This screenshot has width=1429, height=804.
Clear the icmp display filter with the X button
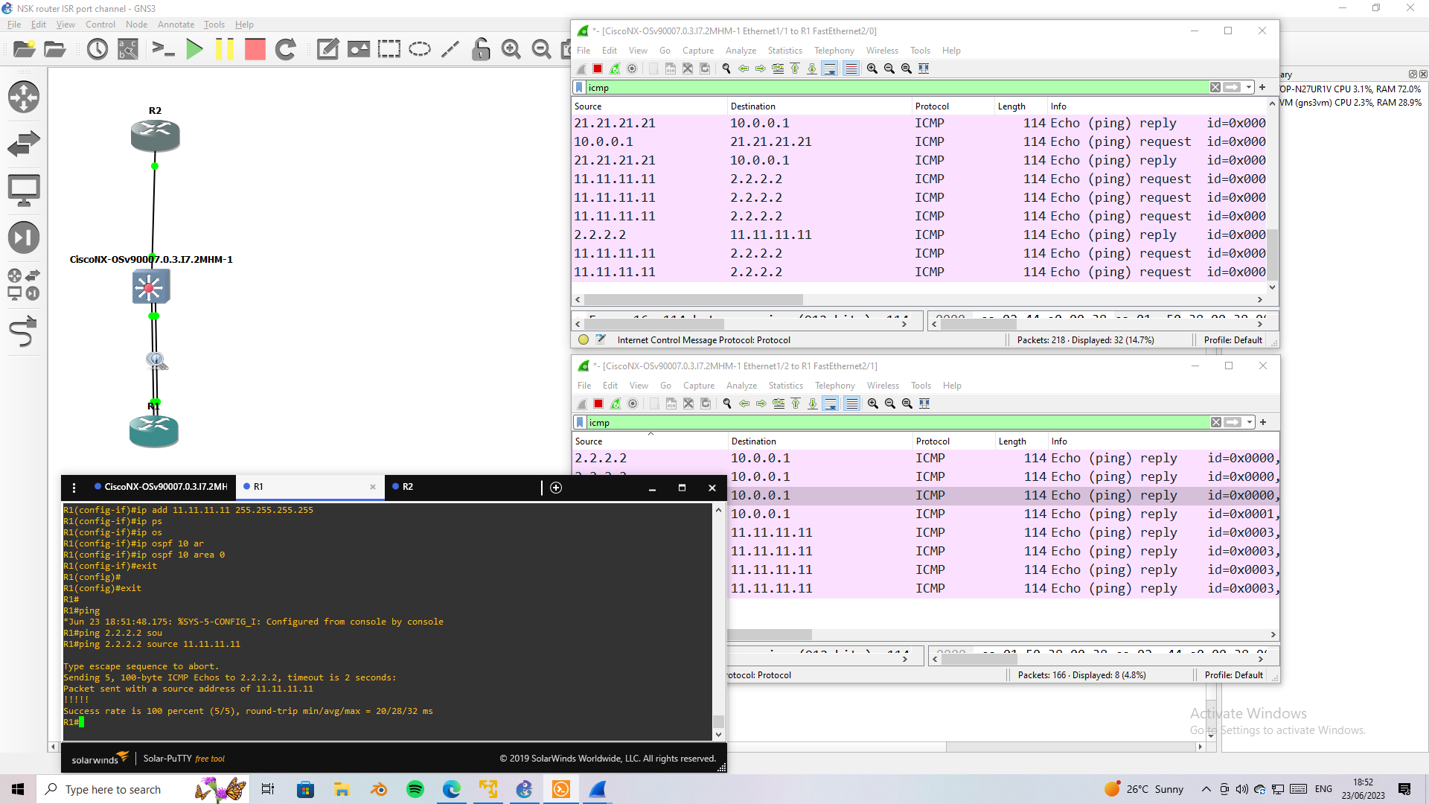[x=1214, y=87]
